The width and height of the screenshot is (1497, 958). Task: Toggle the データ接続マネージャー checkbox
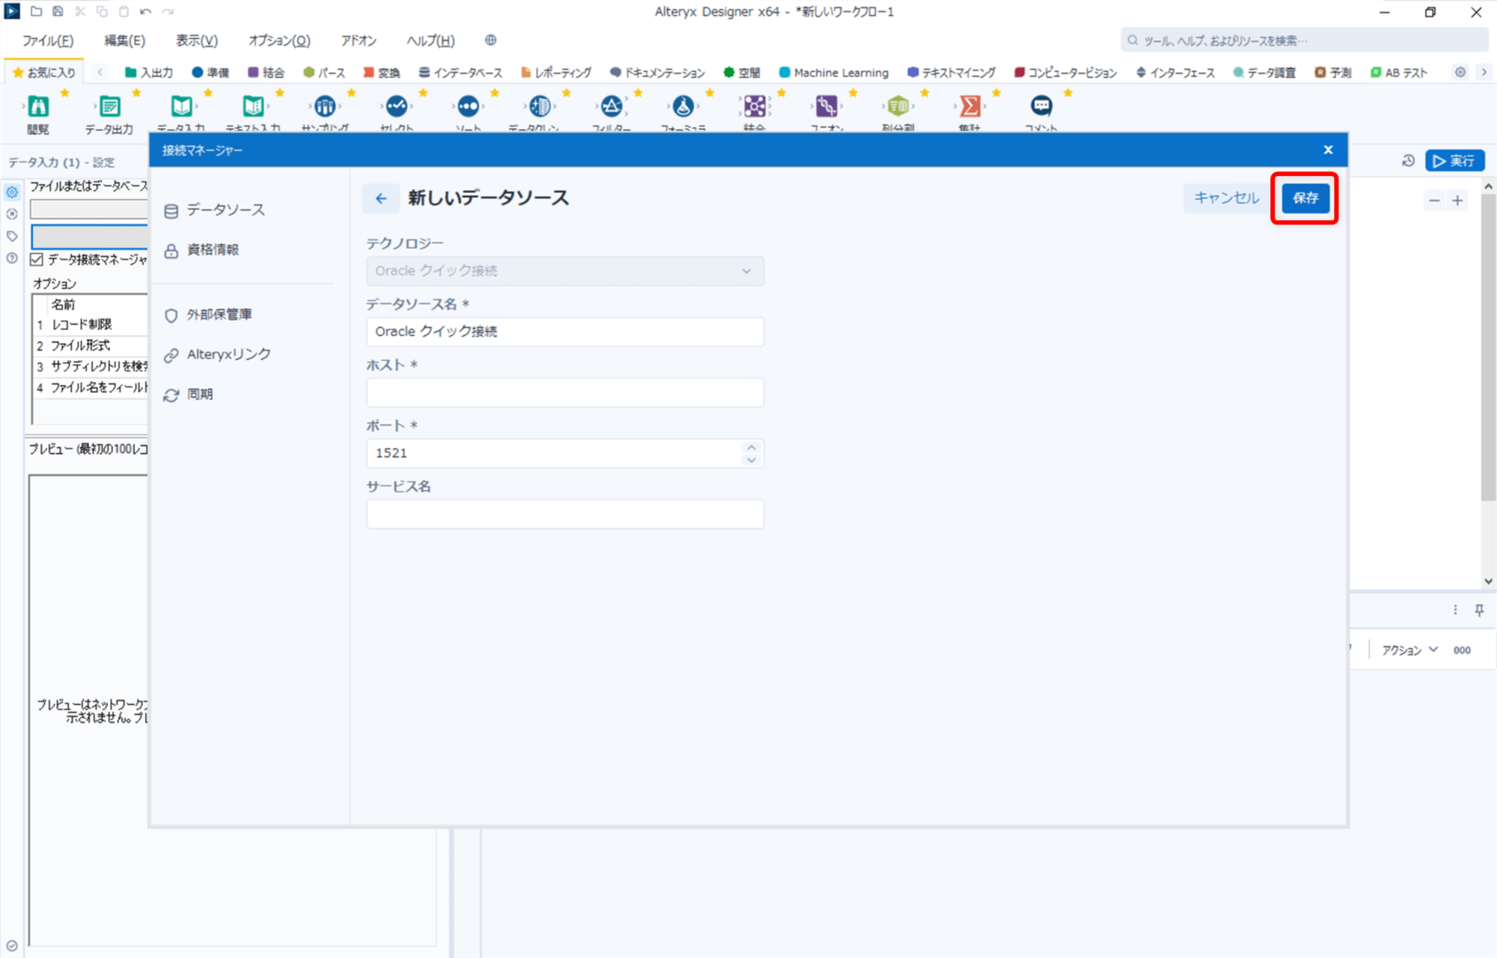37,260
